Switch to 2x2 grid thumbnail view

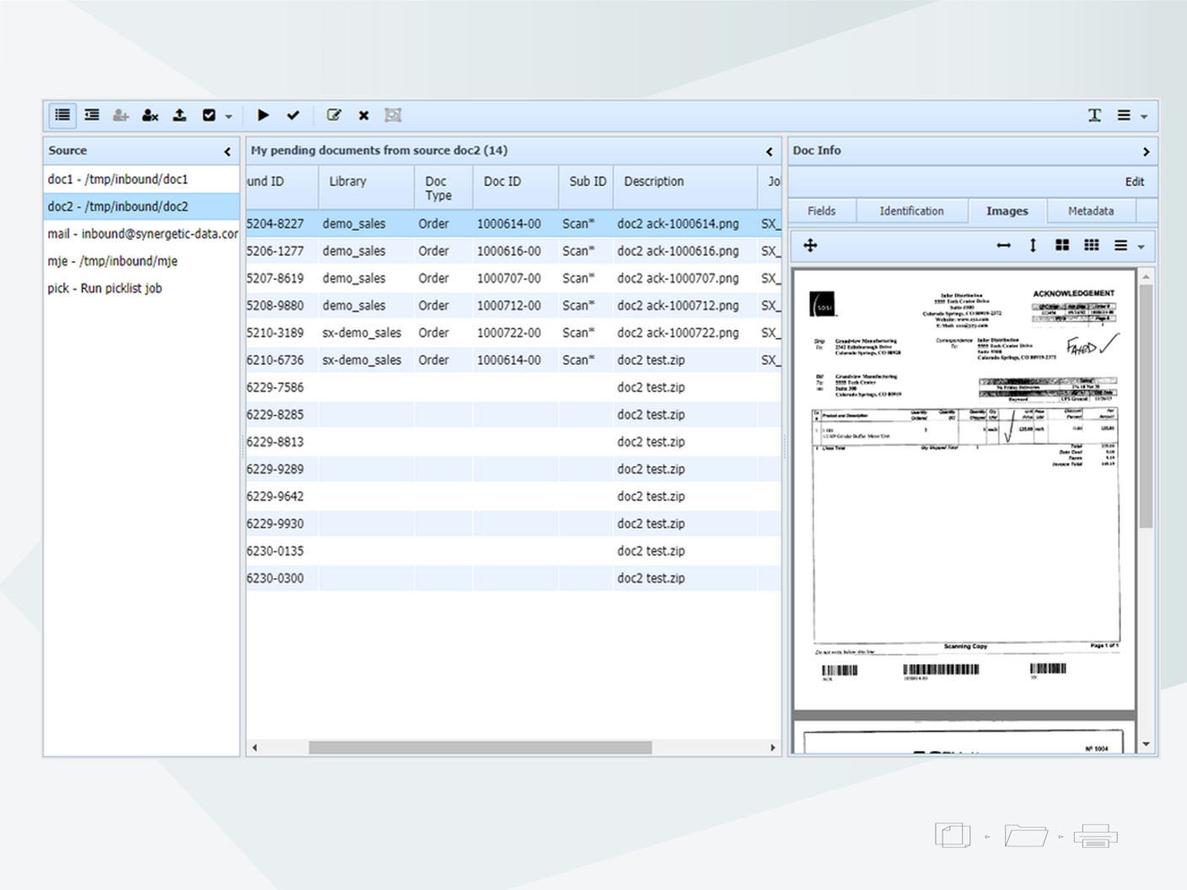(x=1062, y=245)
